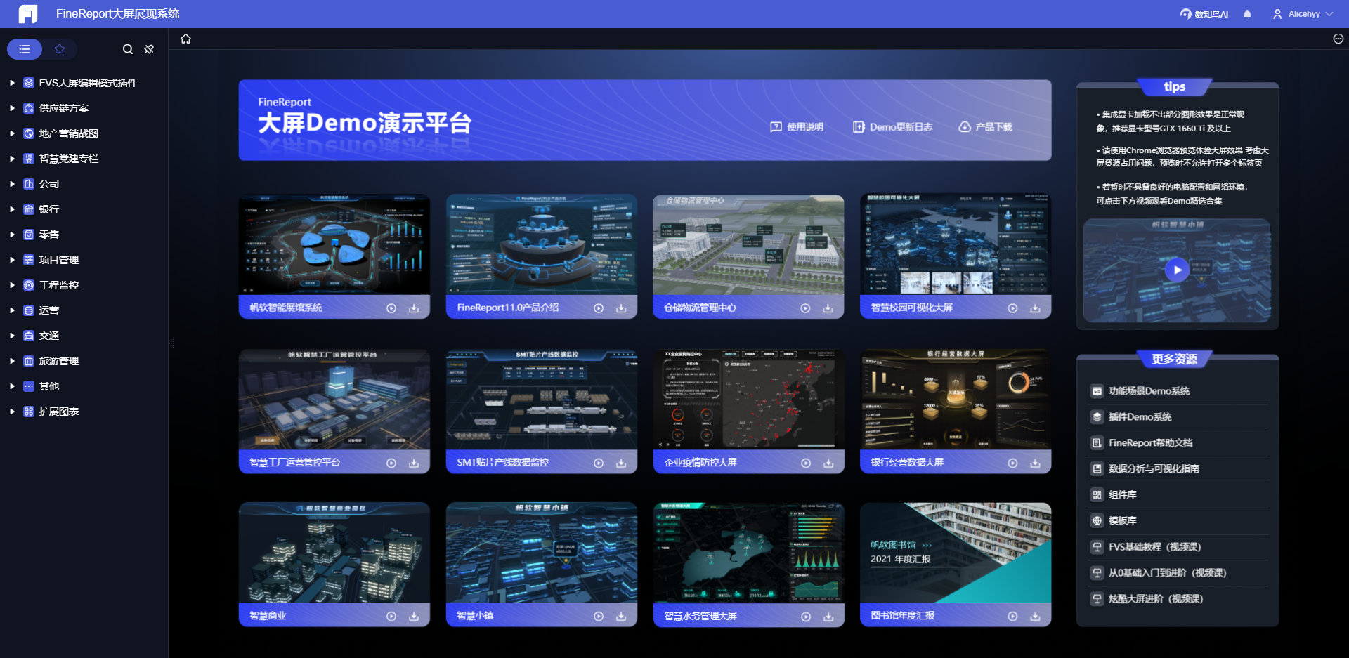
Task: Open 数知鸟AI assistant
Action: point(1204,14)
